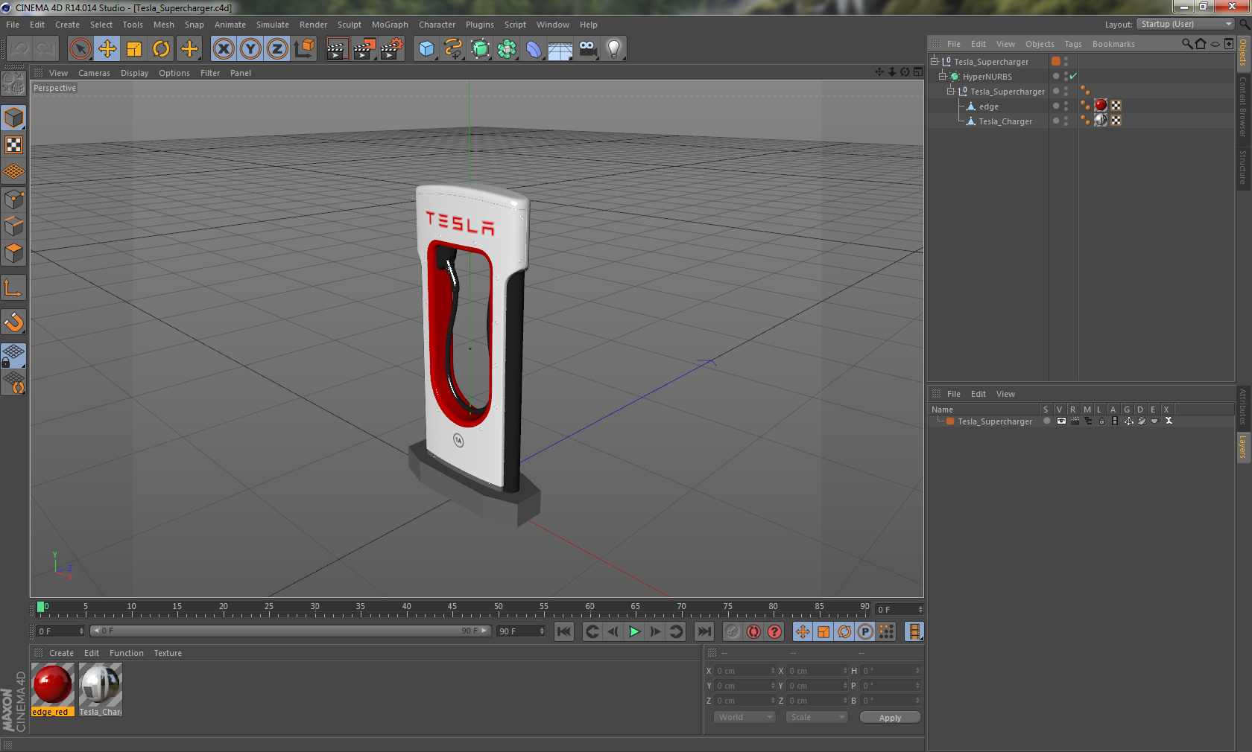
Task: Select the edge_red material swatch
Action: click(53, 689)
